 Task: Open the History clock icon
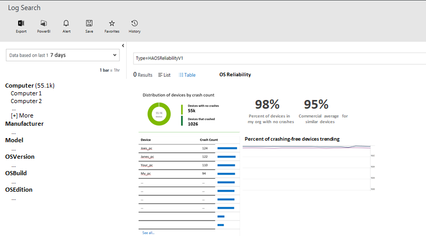click(134, 23)
